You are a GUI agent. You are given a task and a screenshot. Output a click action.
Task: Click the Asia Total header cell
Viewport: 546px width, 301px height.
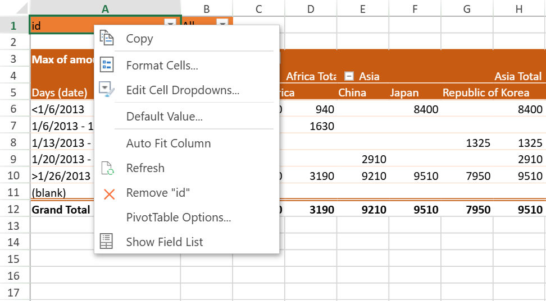tap(518, 76)
